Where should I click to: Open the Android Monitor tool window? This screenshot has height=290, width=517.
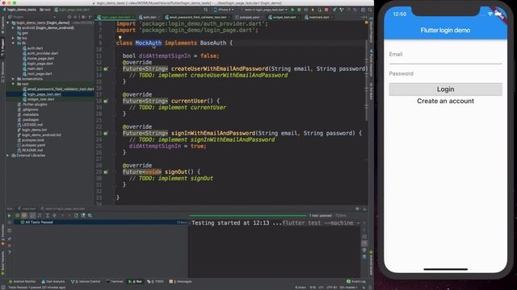click(22, 282)
